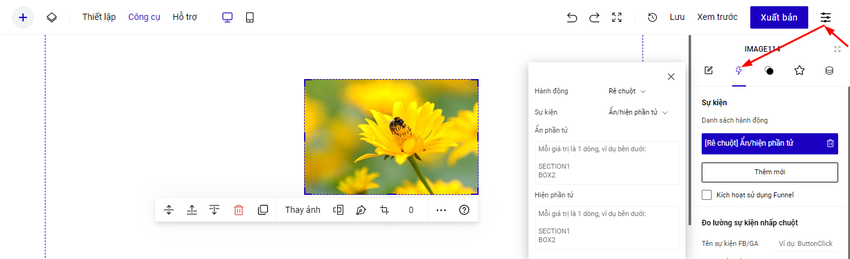Expand the Hành động dropdown Rê chuột
Screen dimensions: 850x259
(x=627, y=91)
